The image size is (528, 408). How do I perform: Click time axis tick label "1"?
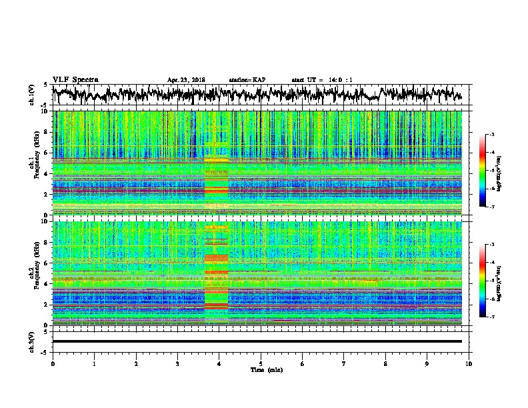94,364
